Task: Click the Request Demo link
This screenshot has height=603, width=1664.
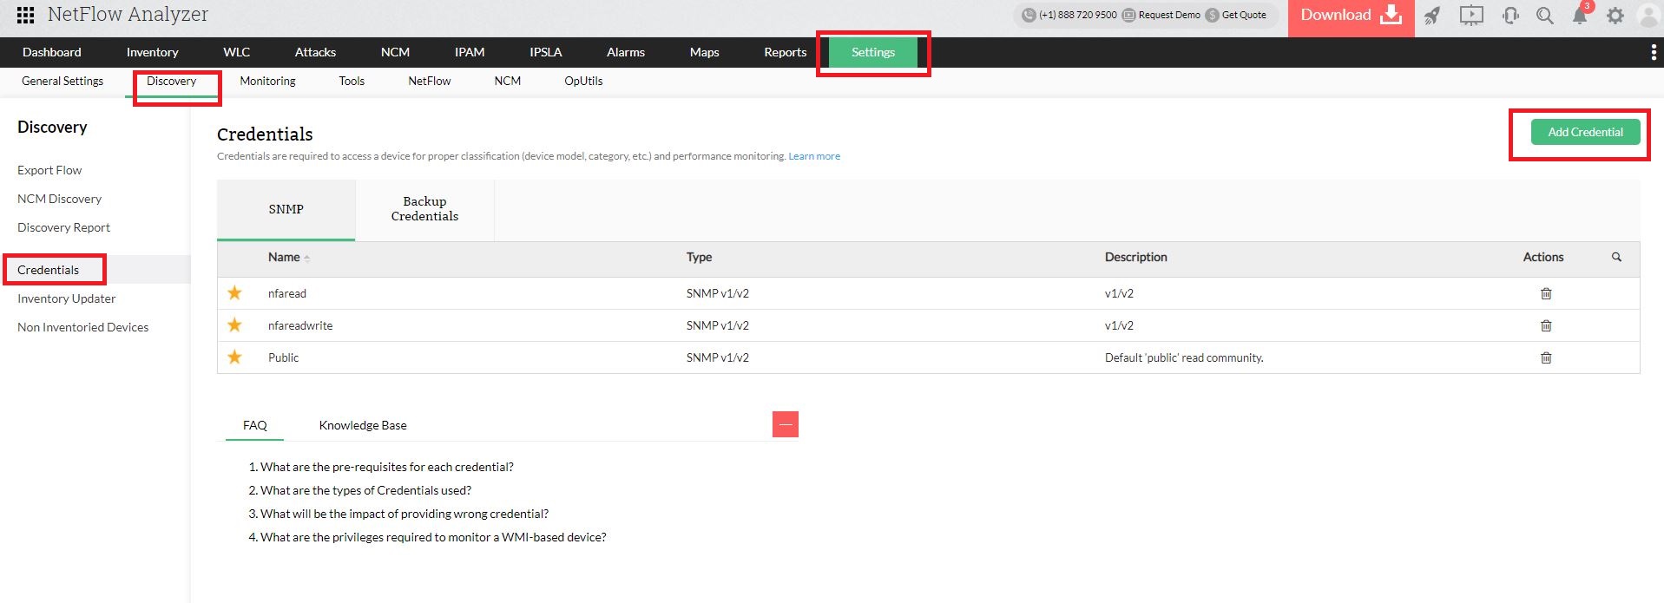Action: [x=1161, y=15]
